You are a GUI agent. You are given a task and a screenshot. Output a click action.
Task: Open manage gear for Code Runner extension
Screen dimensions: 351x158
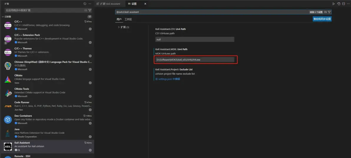pos(90,110)
